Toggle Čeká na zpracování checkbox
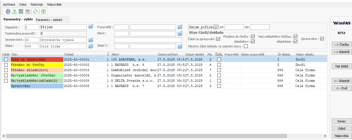The width and height of the screenshot is (352, 140). pos(218,39)
